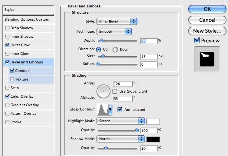The image size is (228, 156).
Task: Open the Highlight Mode dropdown showing Screen
Action: coord(121,121)
